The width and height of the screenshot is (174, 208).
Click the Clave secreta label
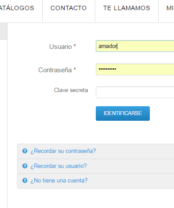pos(71,90)
